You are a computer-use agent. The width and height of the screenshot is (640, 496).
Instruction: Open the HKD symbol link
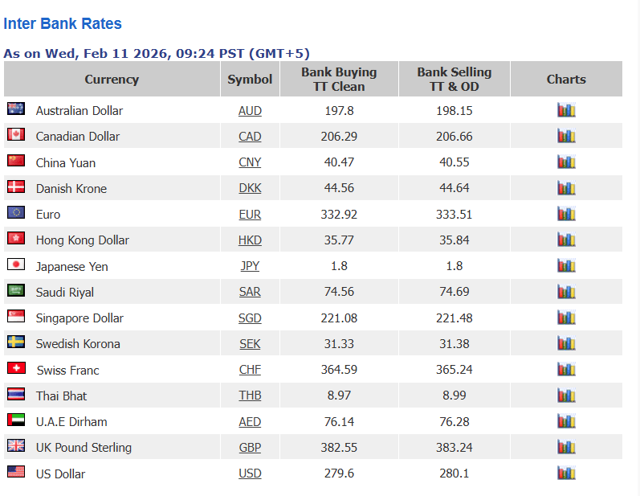pos(250,240)
